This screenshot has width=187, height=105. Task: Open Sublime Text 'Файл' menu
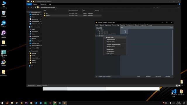click(97, 25)
